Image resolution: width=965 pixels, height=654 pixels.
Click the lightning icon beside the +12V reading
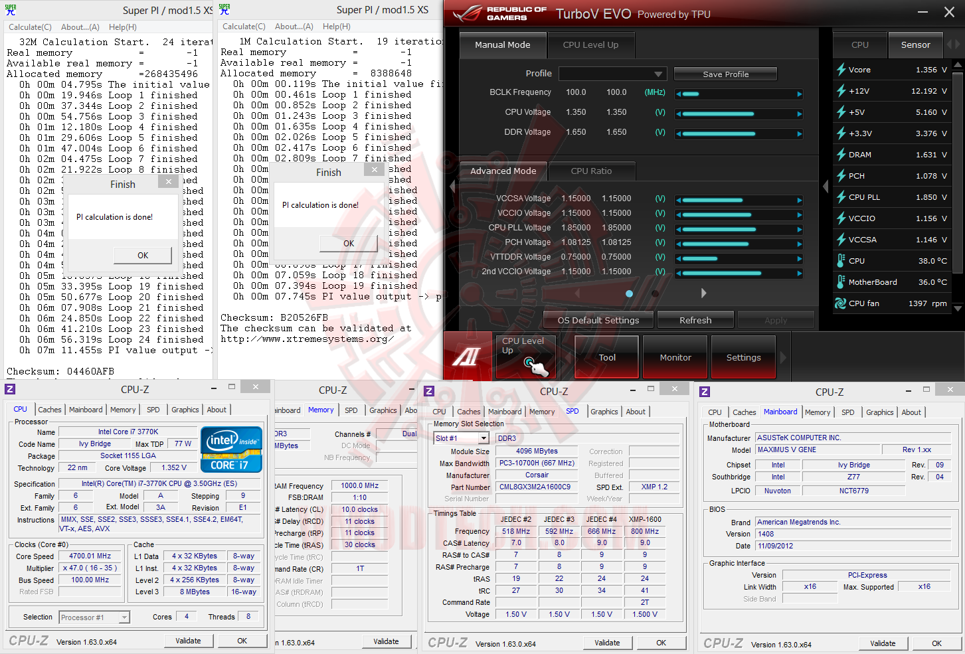pyautogui.click(x=841, y=91)
